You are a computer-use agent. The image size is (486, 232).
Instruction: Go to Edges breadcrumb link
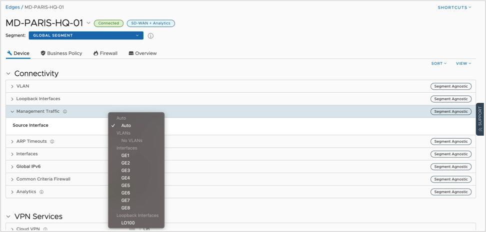coord(12,7)
